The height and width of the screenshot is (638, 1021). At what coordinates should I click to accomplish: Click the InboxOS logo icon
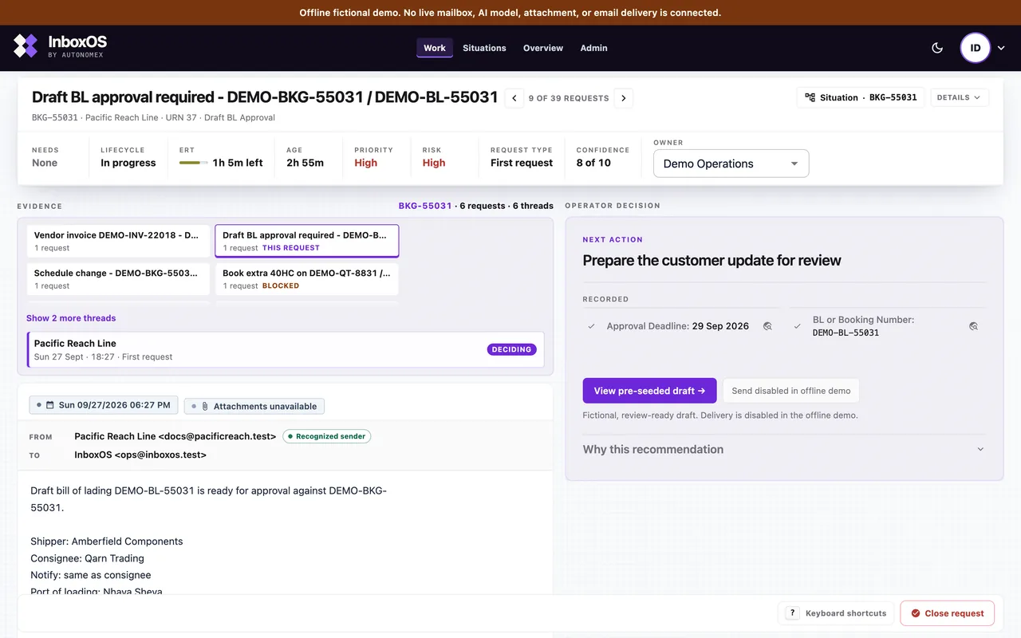pyautogui.click(x=26, y=46)
